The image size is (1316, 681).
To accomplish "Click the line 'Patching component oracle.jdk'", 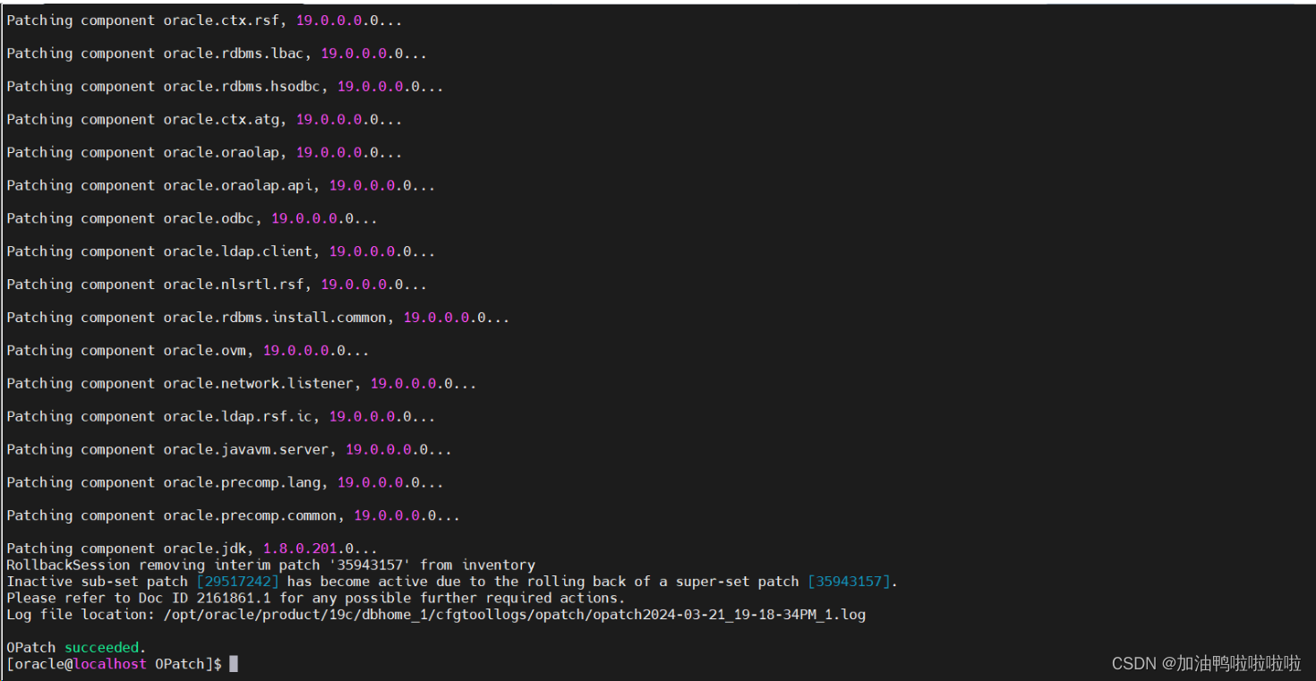I will click(192, 549).
